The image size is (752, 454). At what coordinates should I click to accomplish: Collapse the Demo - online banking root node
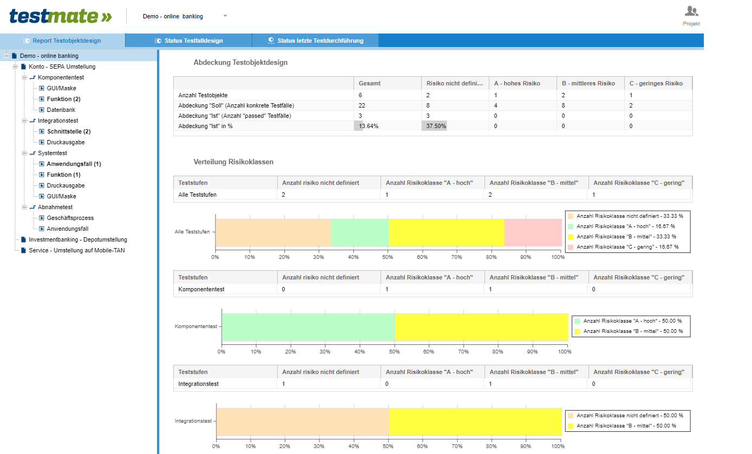pyautogui.click(x=6, y=56)
